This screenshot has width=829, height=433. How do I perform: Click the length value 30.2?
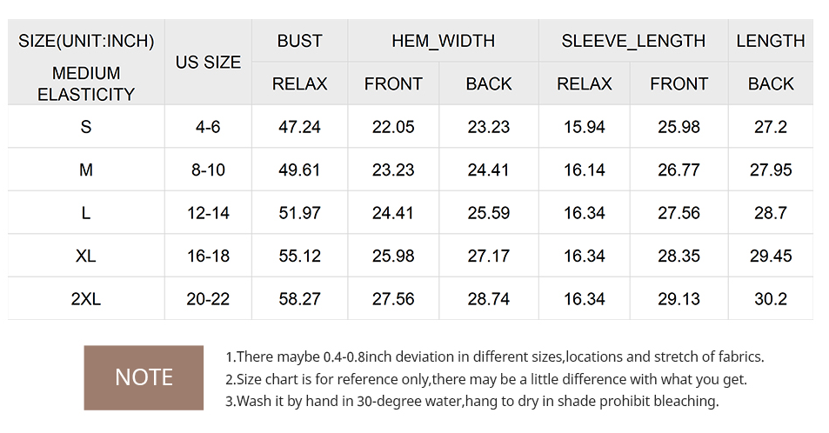770,299
